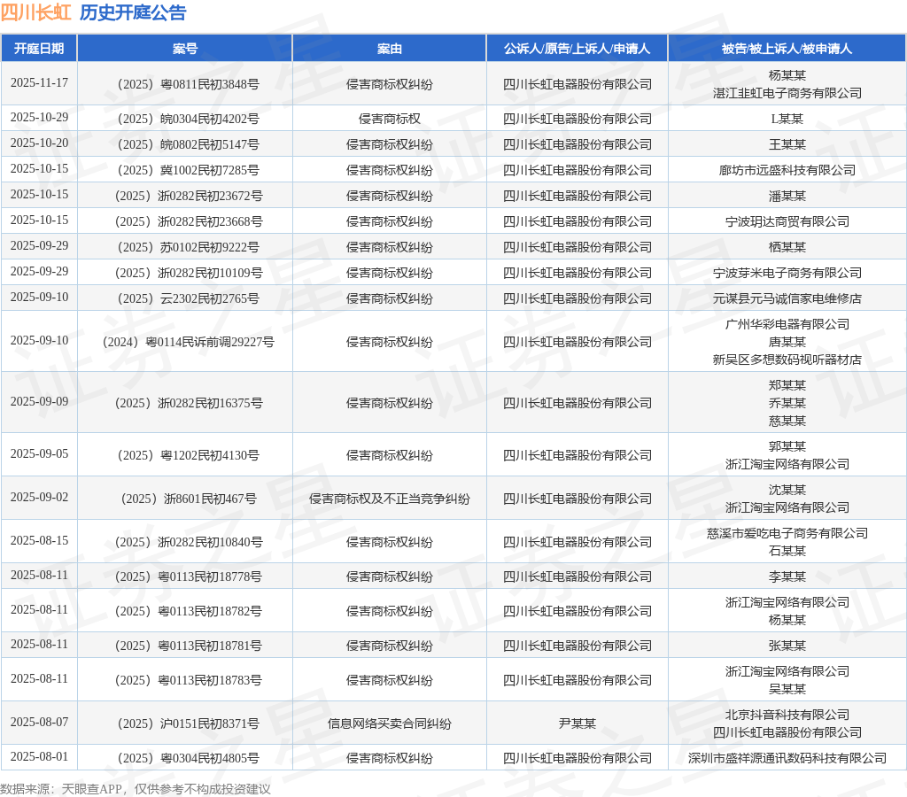Image resolution: width=907 pixels, height=797 pixels.
Task: Select the 案由 column header
Action: coord(390,49)
